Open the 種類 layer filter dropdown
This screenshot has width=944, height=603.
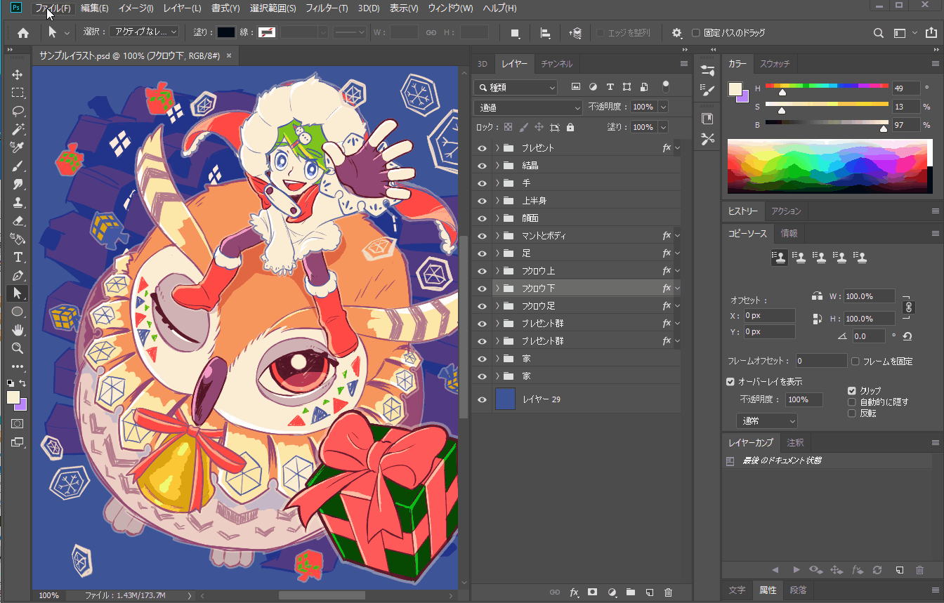pos(516,87)
